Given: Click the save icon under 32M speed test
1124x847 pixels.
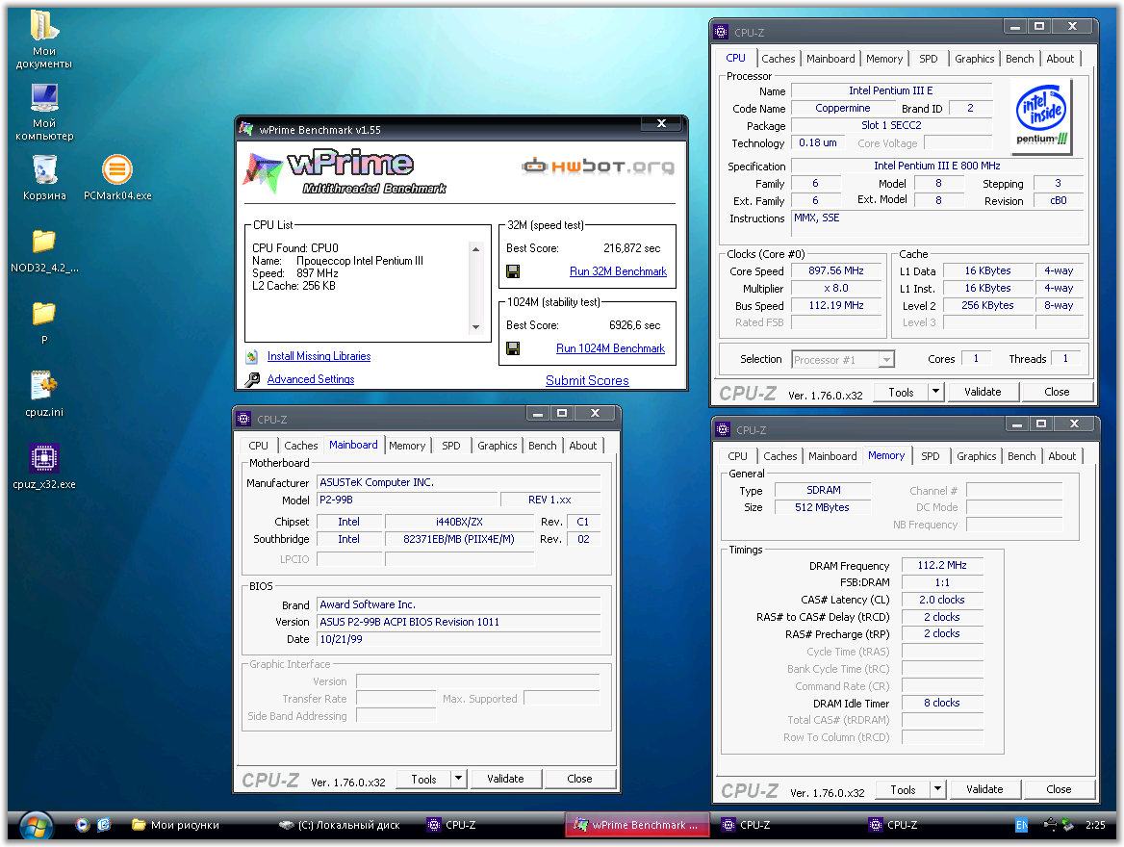Looking at the screenshot, I should [x=513, y=271].
